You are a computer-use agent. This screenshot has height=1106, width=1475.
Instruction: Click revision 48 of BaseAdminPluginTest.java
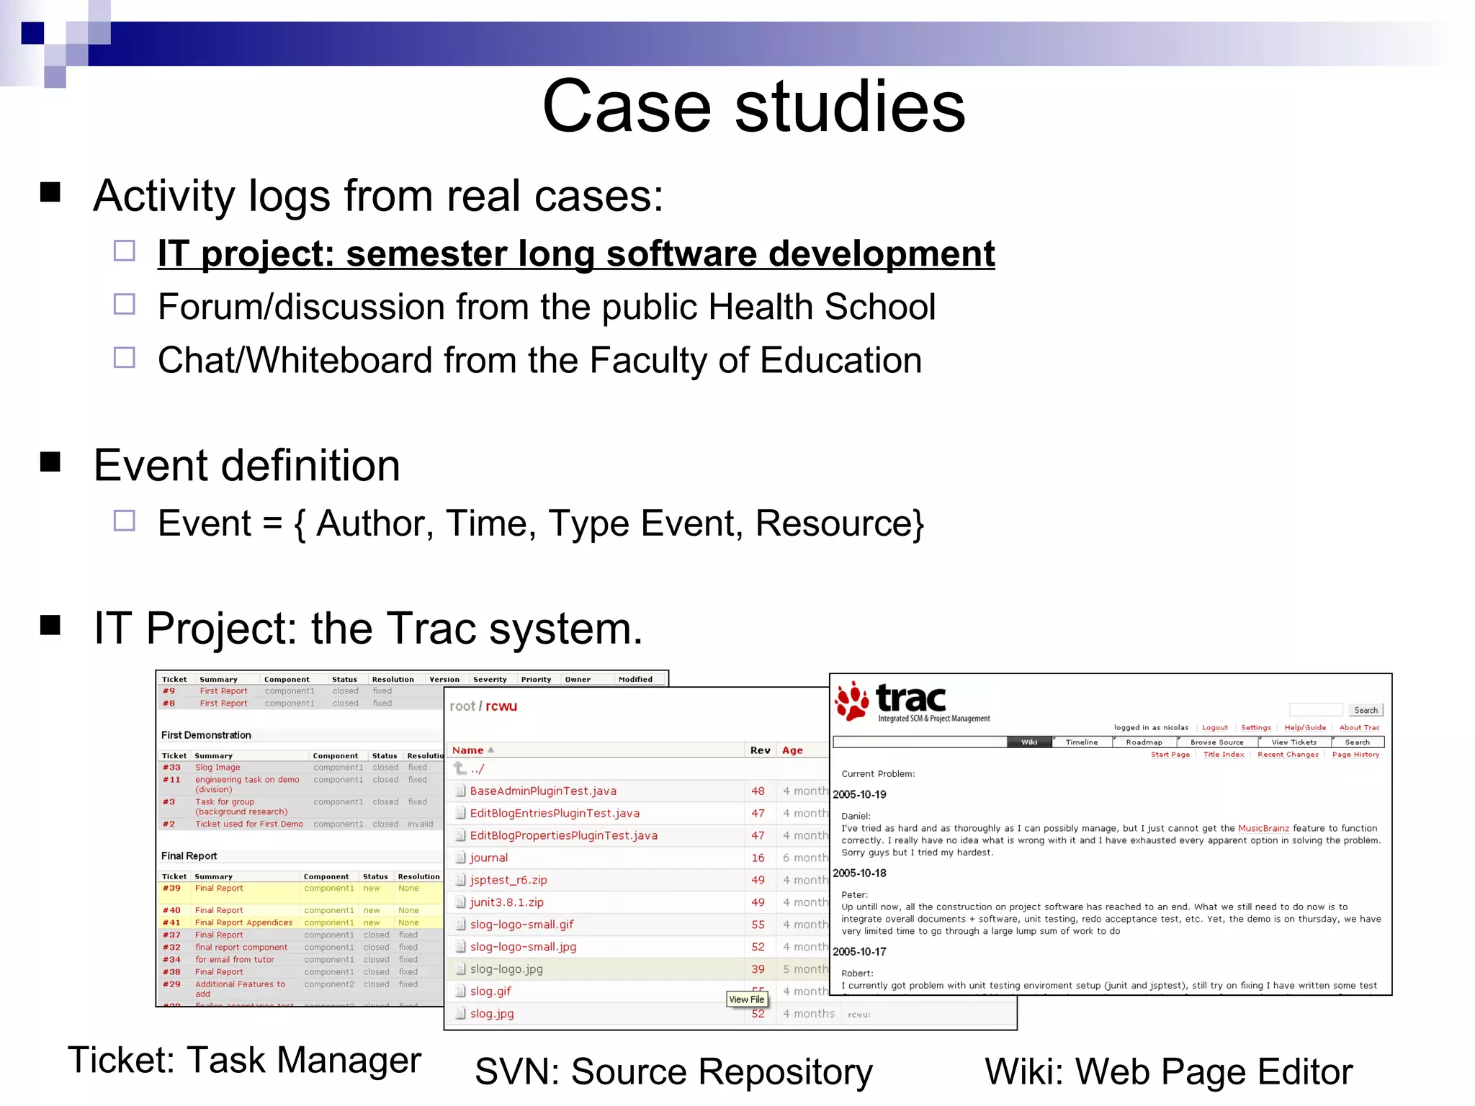pos(758,791)
